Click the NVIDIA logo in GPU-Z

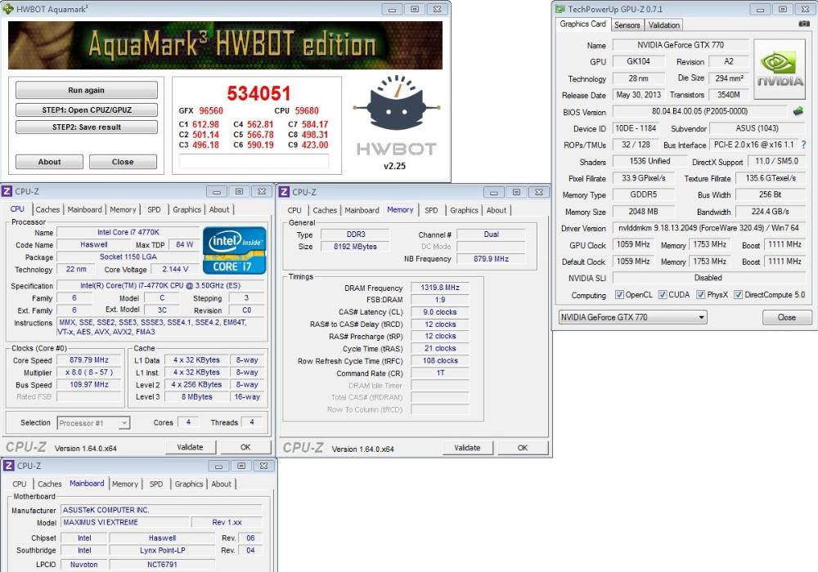[780, 69]
